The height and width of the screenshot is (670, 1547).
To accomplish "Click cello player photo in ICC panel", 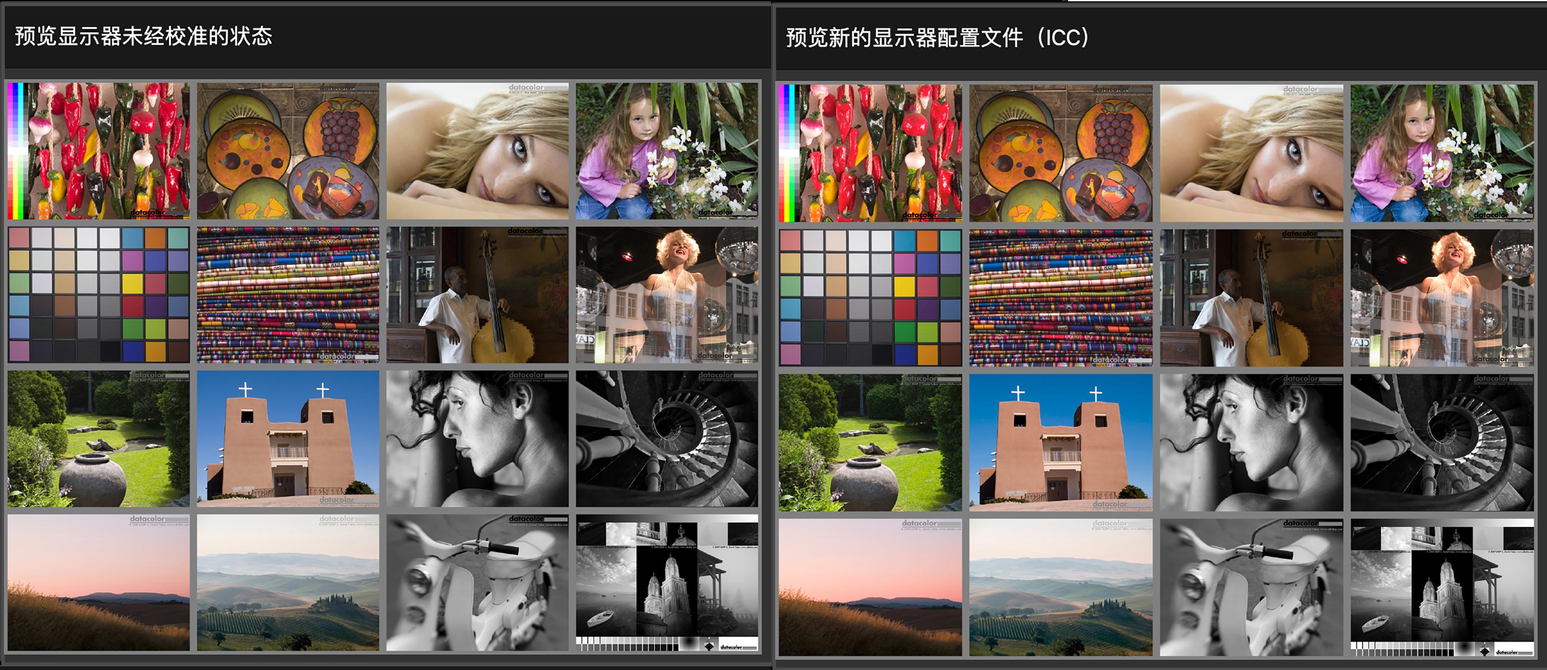I will [1251, 298].
